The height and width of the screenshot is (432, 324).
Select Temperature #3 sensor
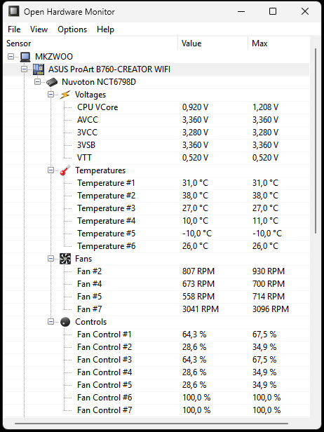click(x=156, y=208)
